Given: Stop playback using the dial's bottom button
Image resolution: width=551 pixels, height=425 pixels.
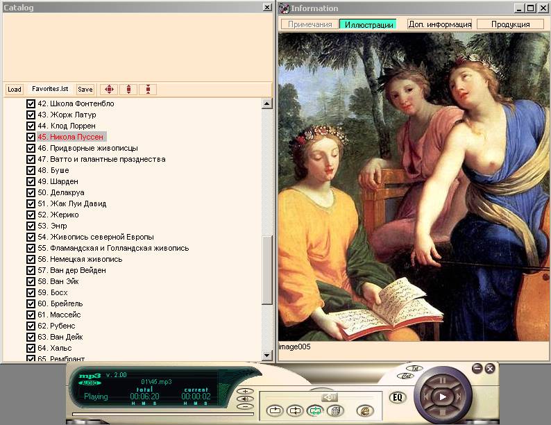Looking at the screenshot, I should pos(443,412).
